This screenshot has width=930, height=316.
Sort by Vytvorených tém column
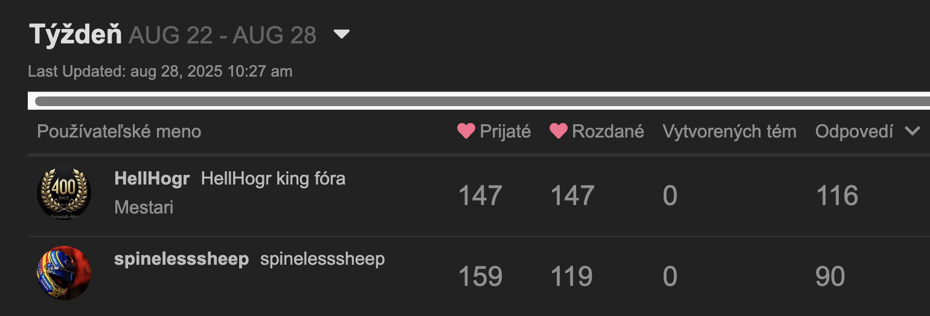coord(730,131)
